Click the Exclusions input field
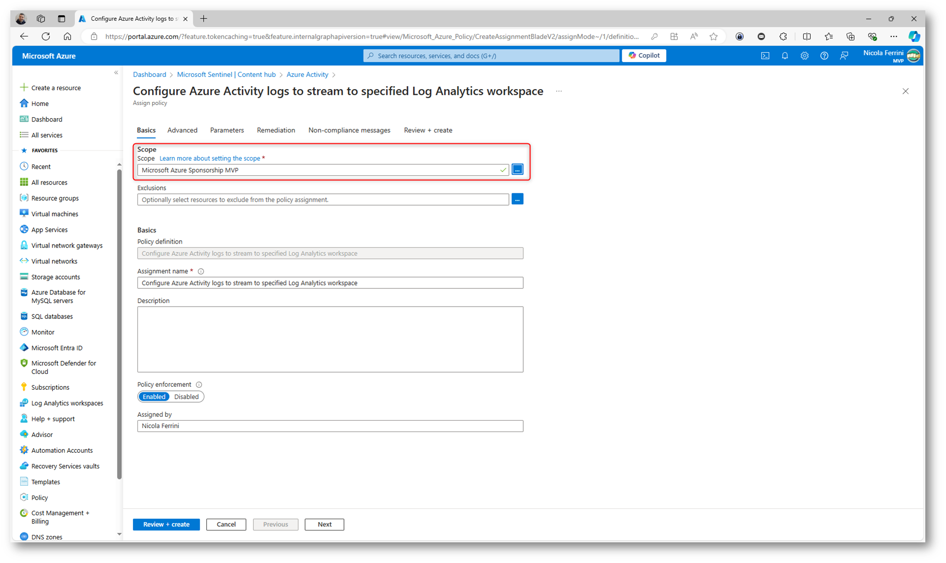This screenshot has width=946, height=563. pos(323,200)
